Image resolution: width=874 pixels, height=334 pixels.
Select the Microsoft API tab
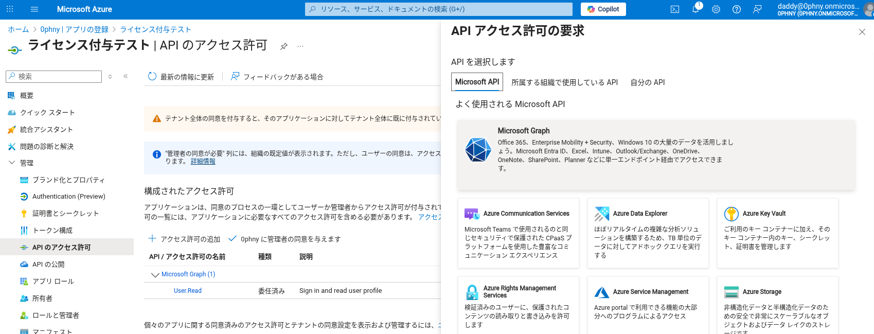[477, 82]
